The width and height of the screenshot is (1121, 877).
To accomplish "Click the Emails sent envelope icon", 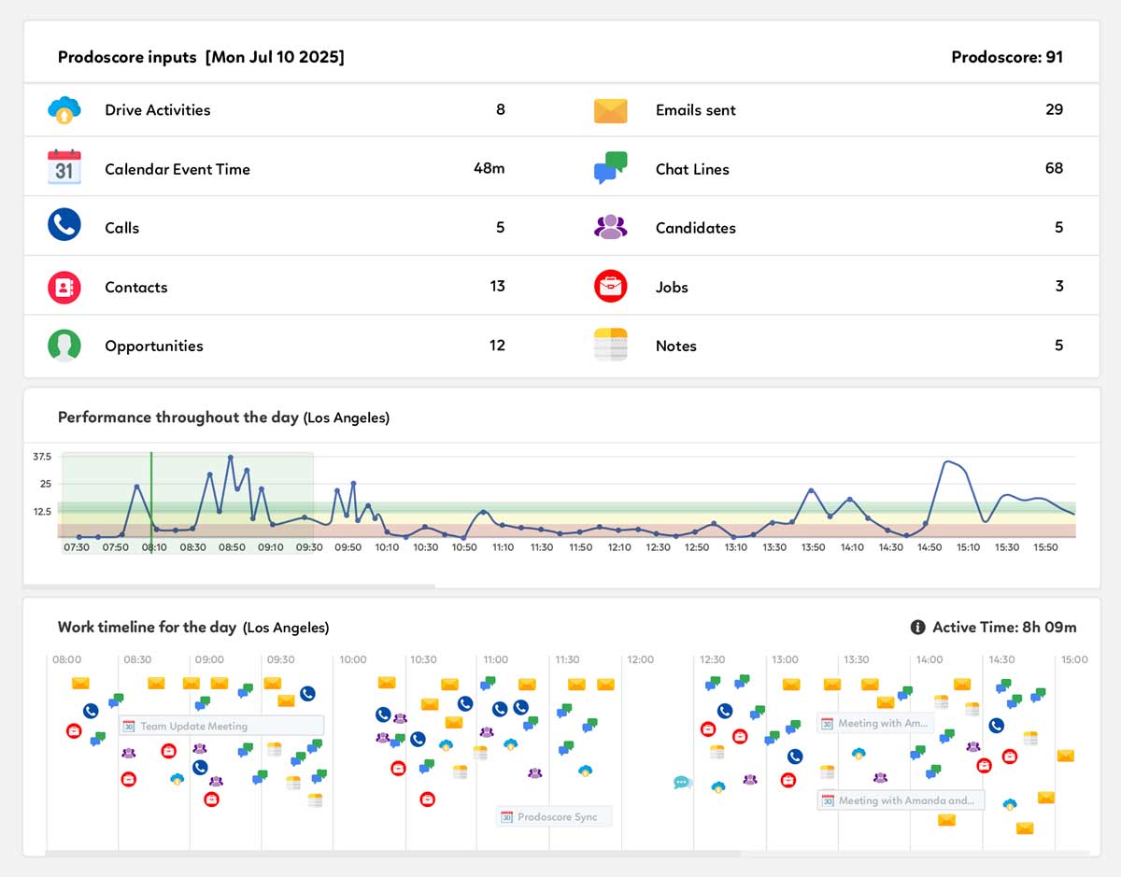I will coord(610,109).
